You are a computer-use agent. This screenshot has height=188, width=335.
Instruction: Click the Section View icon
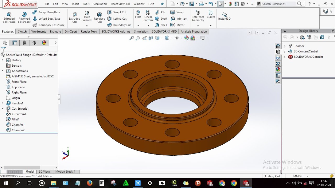151,38
